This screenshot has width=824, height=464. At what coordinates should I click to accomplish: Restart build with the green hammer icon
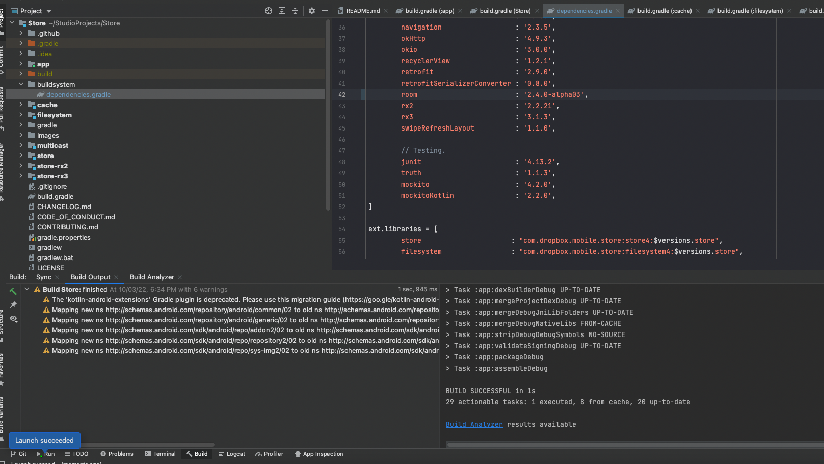[x=13, y=291]
